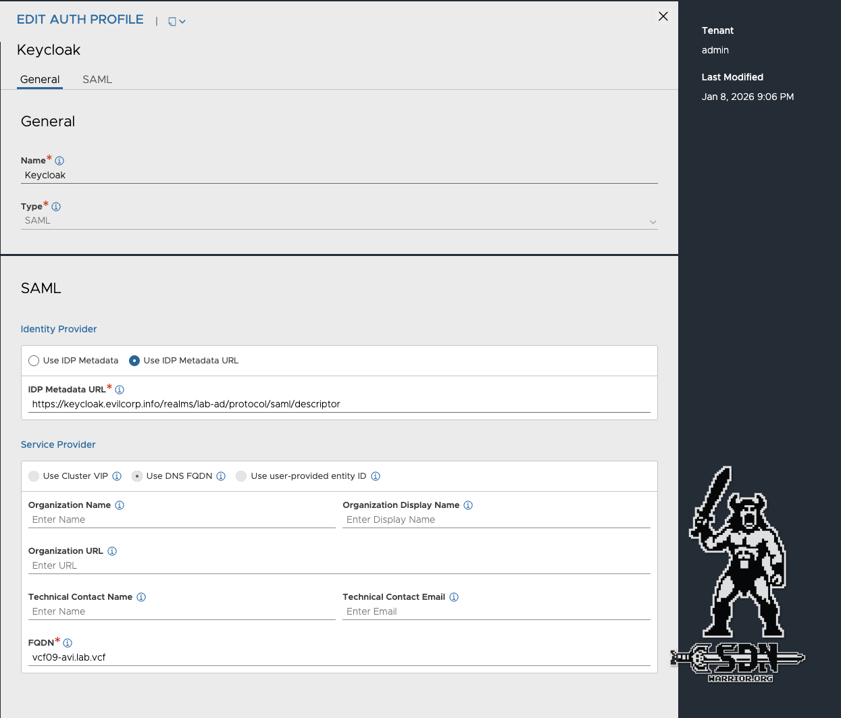
Task: Click the Organization Name input field
Action: [181, 519]
